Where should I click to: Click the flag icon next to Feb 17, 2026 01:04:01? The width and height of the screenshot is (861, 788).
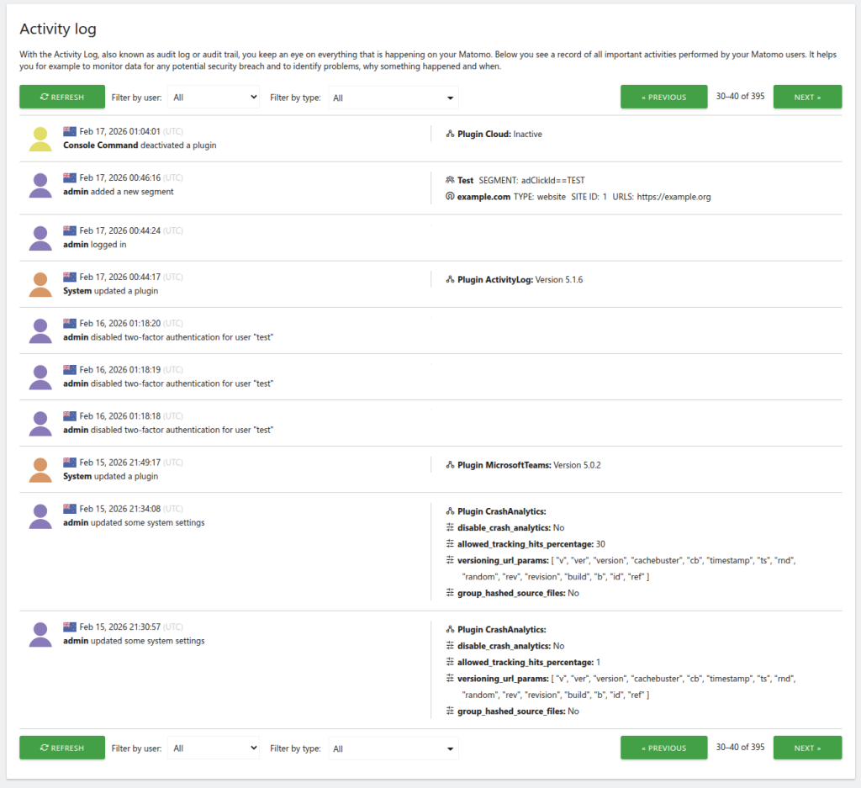[70, 131]
